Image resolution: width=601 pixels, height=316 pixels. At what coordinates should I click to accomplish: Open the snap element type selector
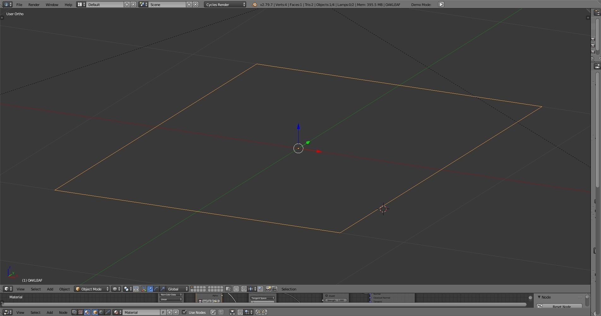[252, 289]
